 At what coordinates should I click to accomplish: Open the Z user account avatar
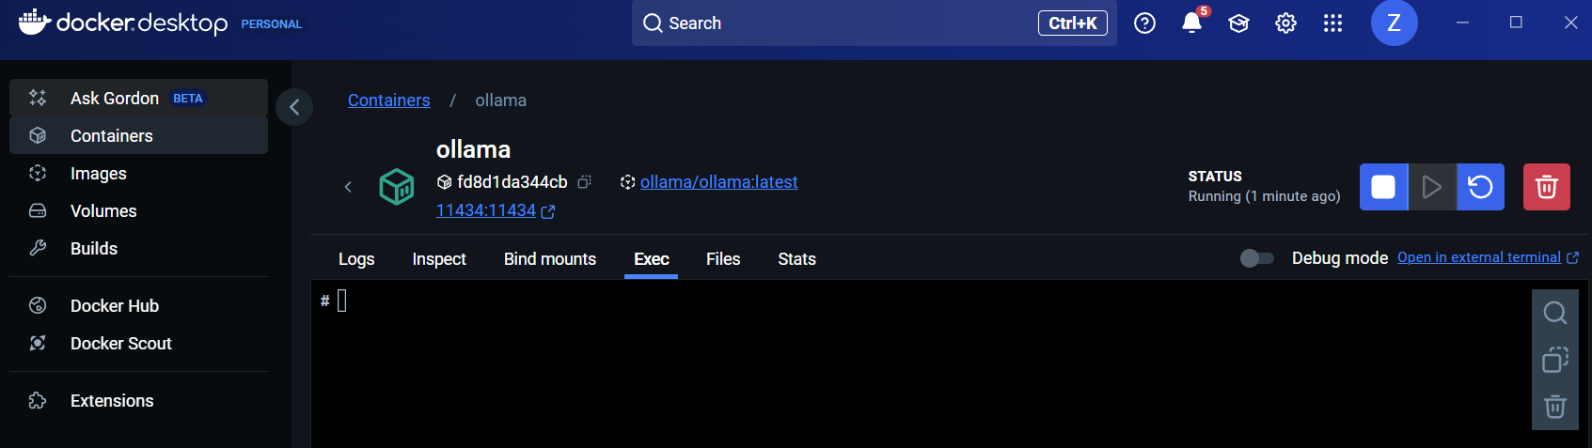[1394, 23]
